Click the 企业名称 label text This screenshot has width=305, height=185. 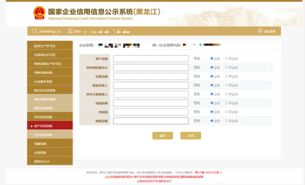point(87,45)
